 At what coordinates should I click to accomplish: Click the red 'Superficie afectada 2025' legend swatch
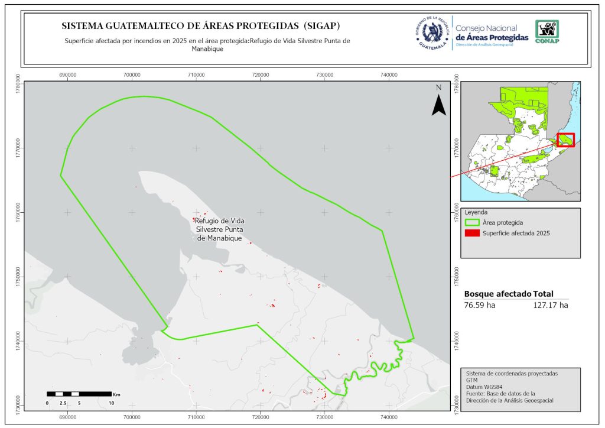pyautogui.click(x=472, y=234)
